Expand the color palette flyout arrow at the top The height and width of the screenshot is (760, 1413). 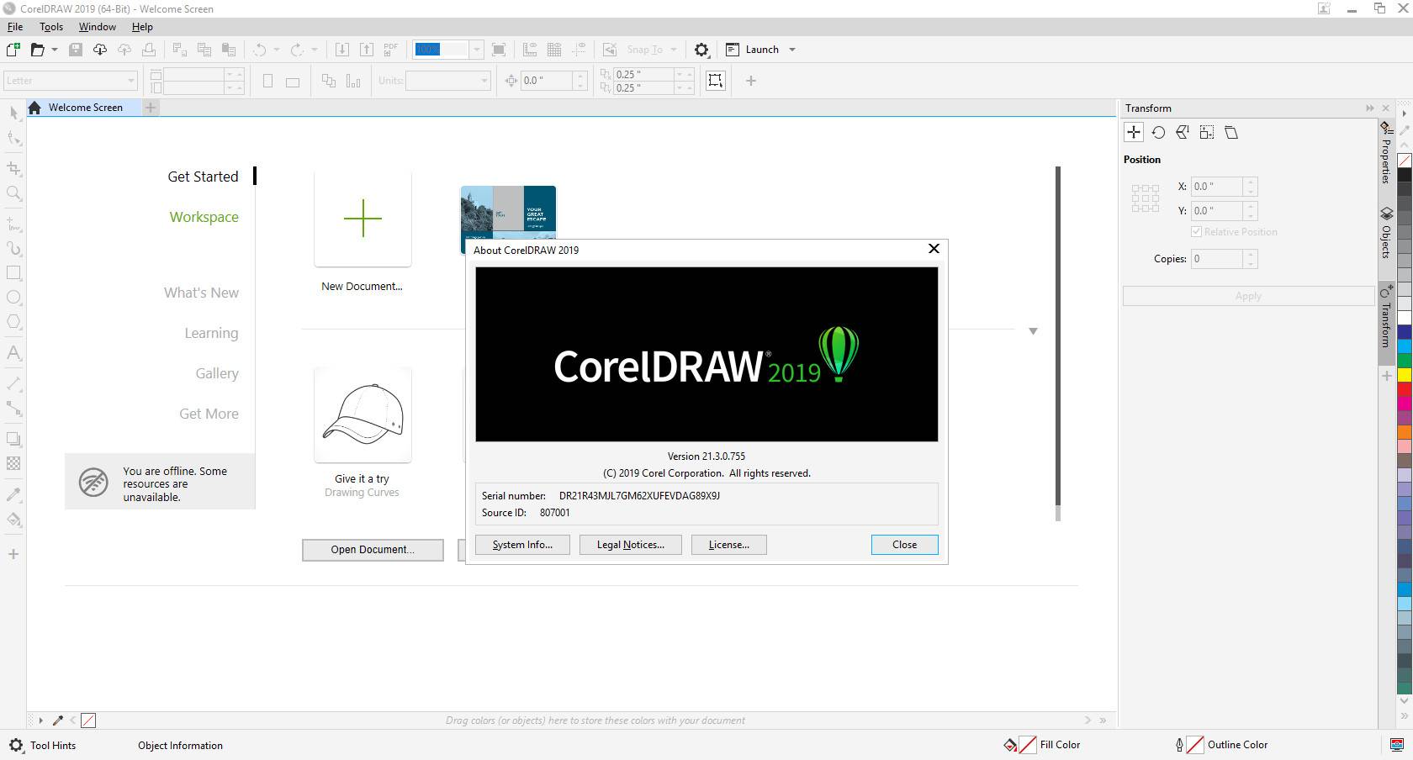tap(1404, 113)
